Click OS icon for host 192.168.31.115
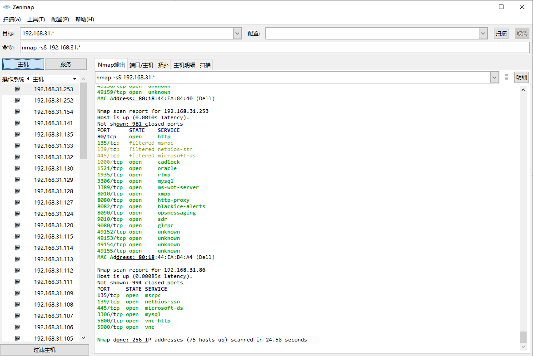This screenshot has width=533, height=356. coord(17,237)
